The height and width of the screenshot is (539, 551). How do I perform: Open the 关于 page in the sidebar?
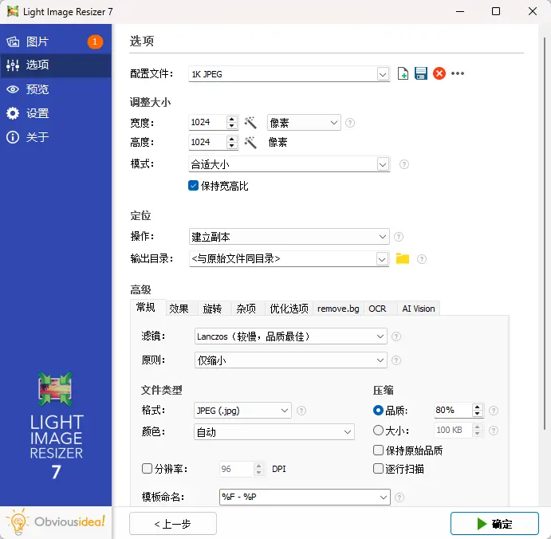(56, 137)
